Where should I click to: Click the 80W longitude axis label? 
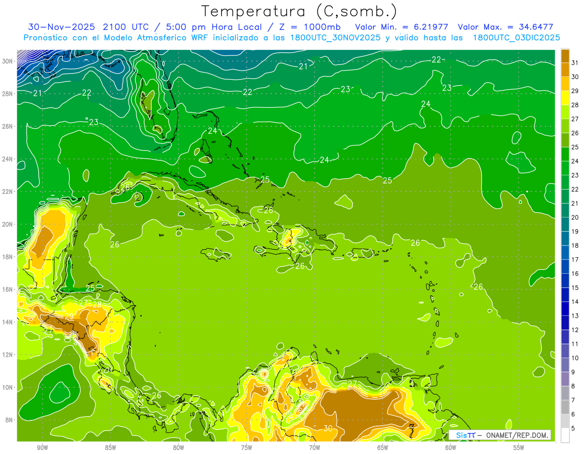coord(178,448)
